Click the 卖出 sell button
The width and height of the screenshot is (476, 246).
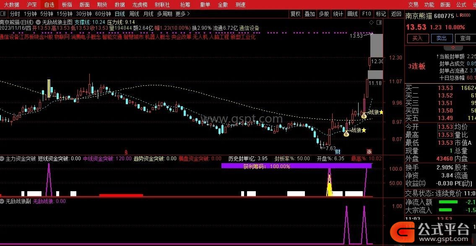point(441,38)
